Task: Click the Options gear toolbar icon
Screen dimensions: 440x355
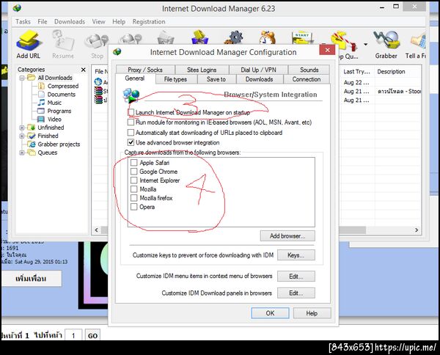Action: (x=235, y=37)
